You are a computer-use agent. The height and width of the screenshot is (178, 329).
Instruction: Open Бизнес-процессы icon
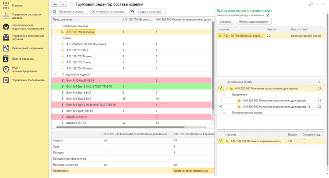coord(6,59)
